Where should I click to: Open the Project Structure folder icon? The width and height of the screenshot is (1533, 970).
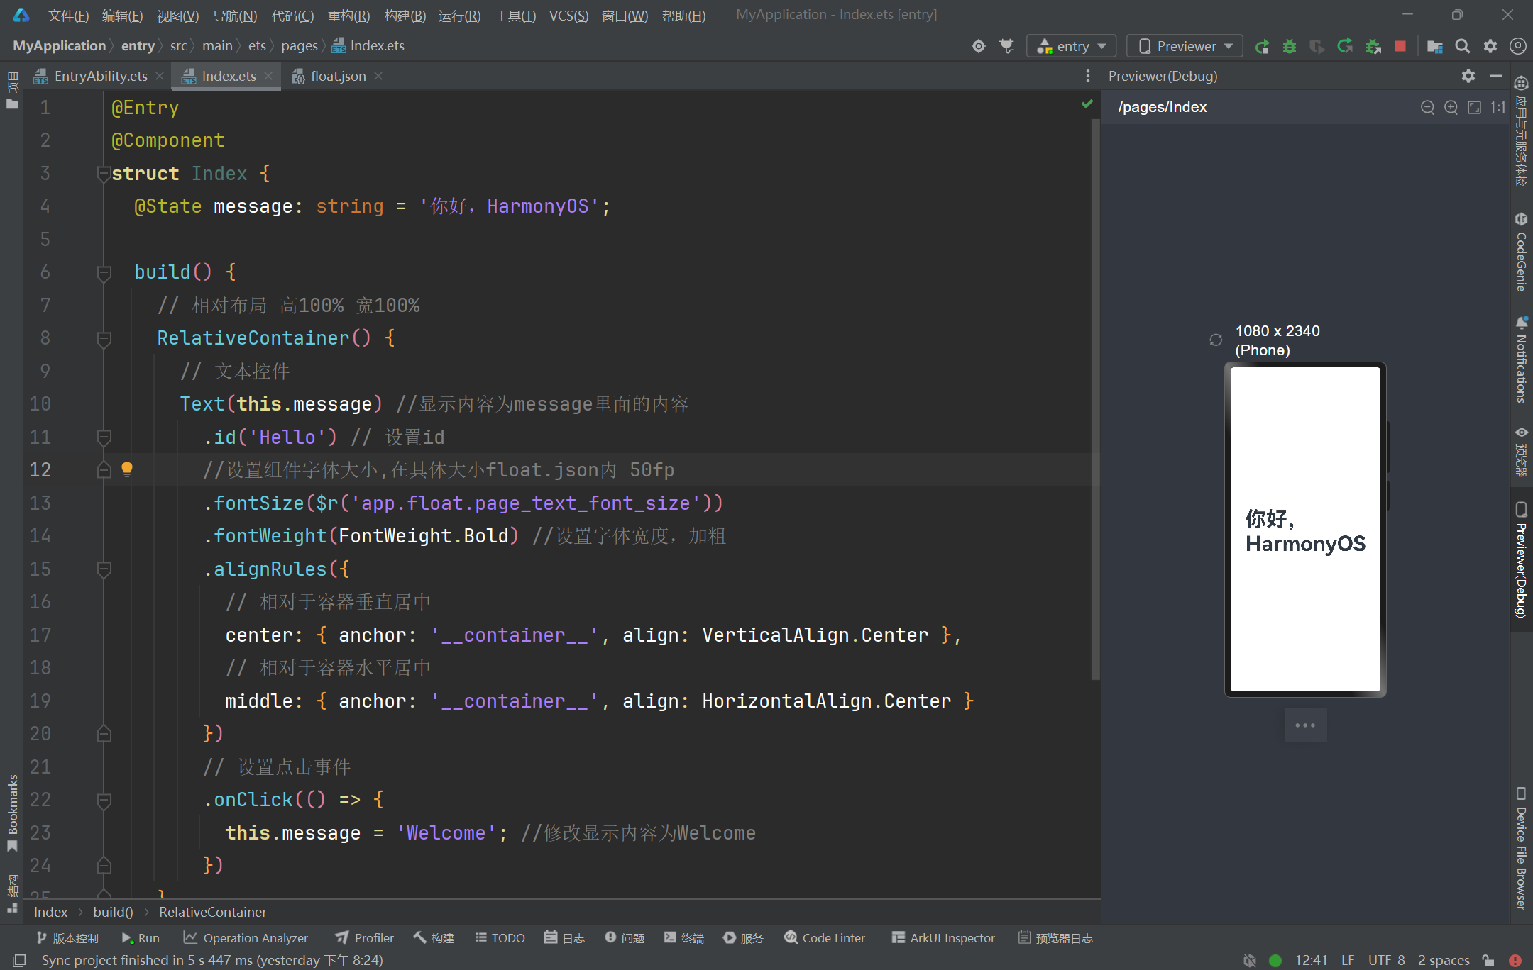(1435, 47)
